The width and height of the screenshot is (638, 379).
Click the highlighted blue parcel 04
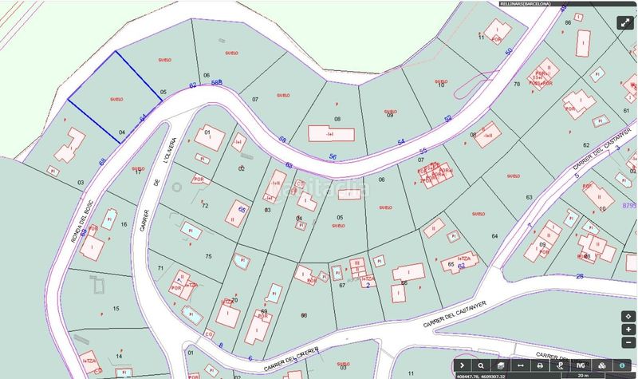[115, 97]
